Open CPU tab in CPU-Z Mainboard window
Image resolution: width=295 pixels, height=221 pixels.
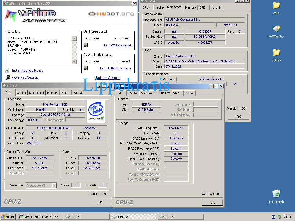[145, 7]
